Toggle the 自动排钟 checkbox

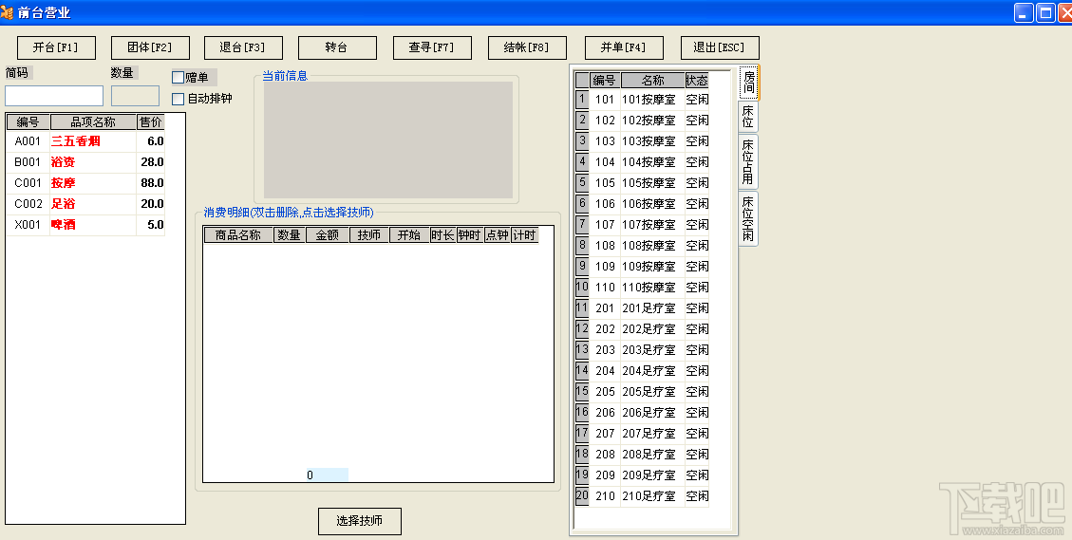point(178,99)
